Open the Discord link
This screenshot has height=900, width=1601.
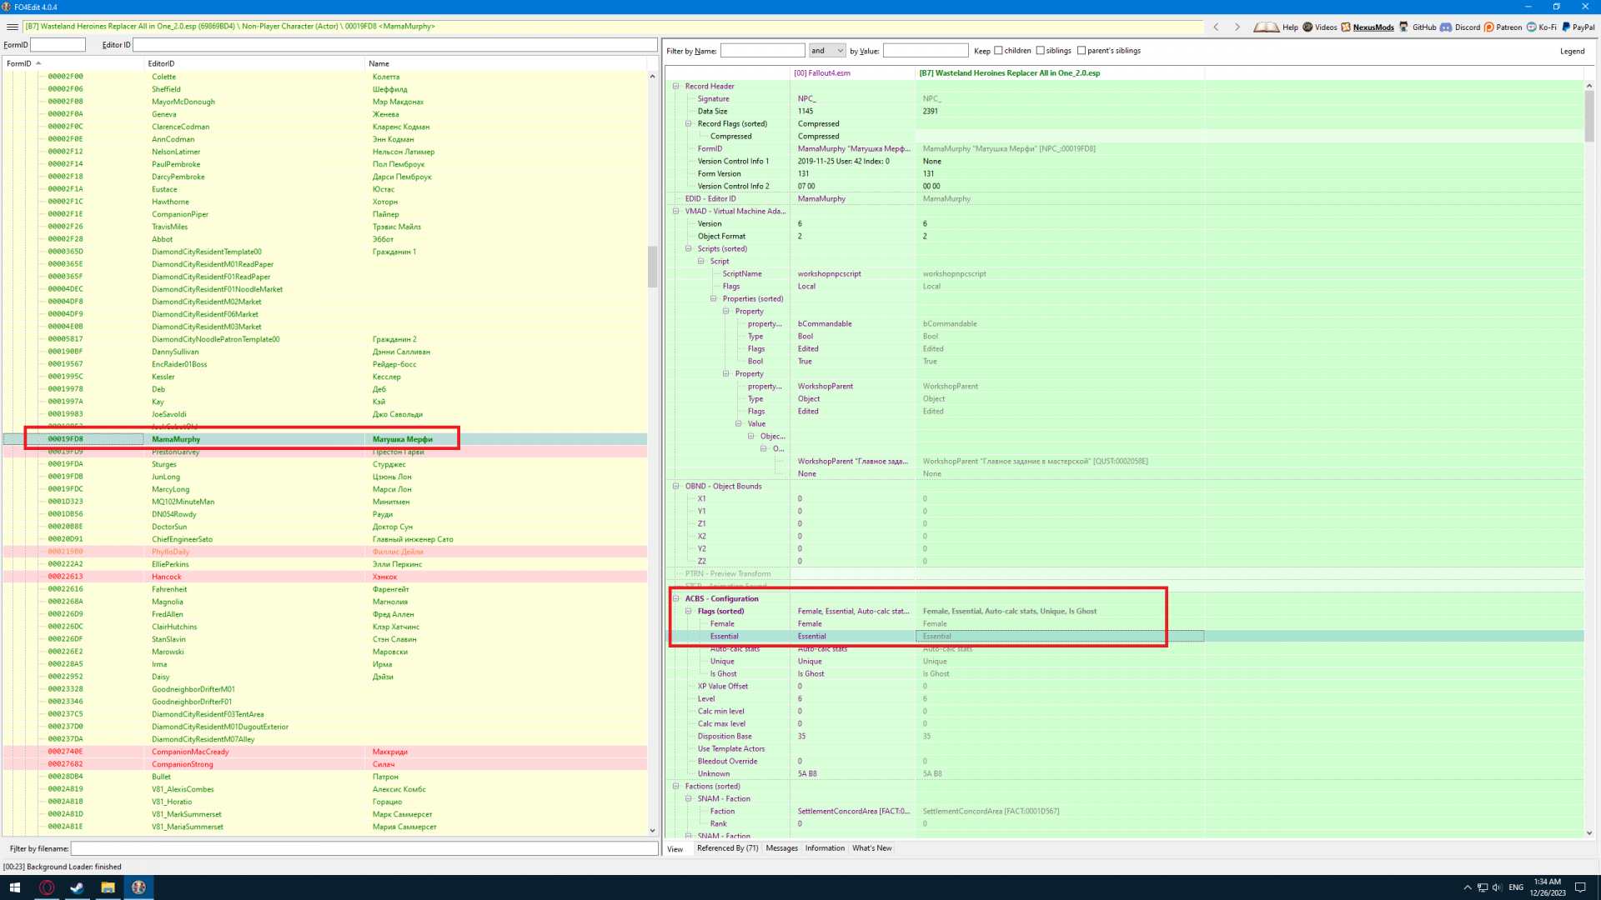pyautogui.click(x=1467, y=27)
